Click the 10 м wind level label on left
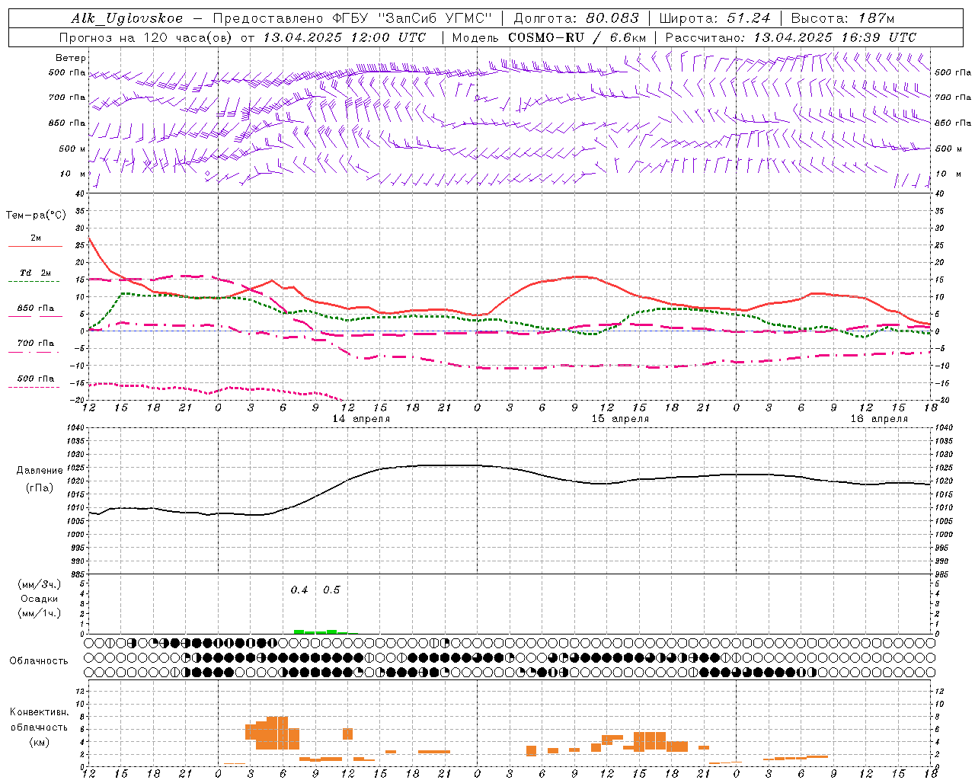Viewport: 975px width, 780px height. [x=73, y=174]
